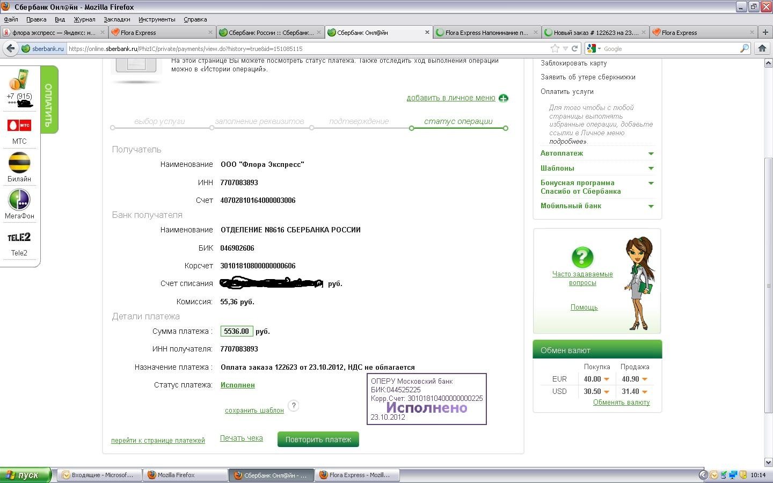Click the 'Исполнен' payment status link
This screenshot has width=773, height=483.
pos(238,385)
